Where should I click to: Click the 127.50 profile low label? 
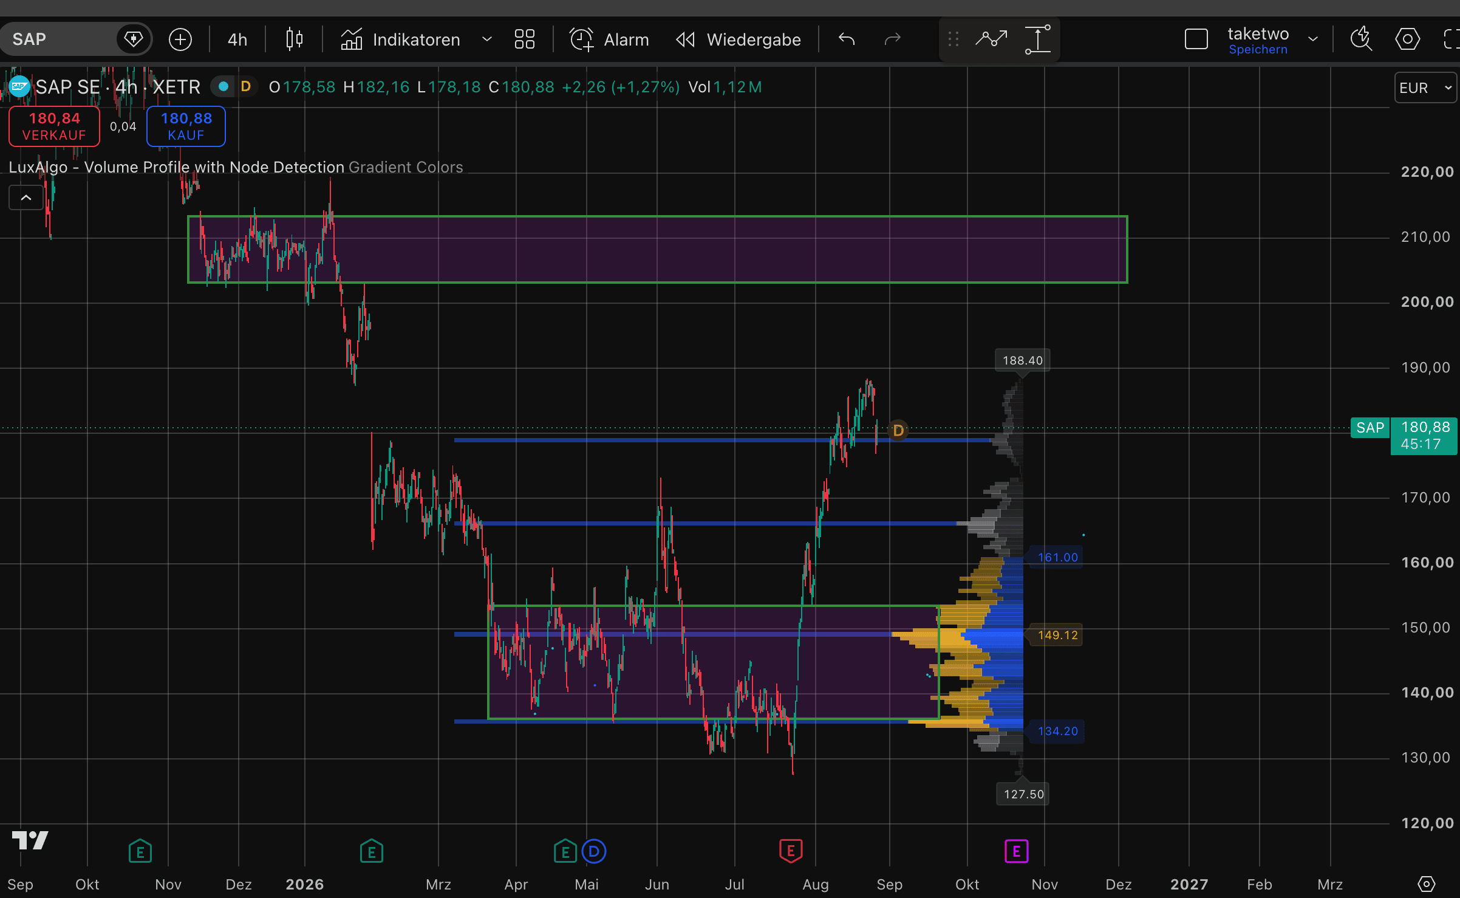(x=1023, y=794)
